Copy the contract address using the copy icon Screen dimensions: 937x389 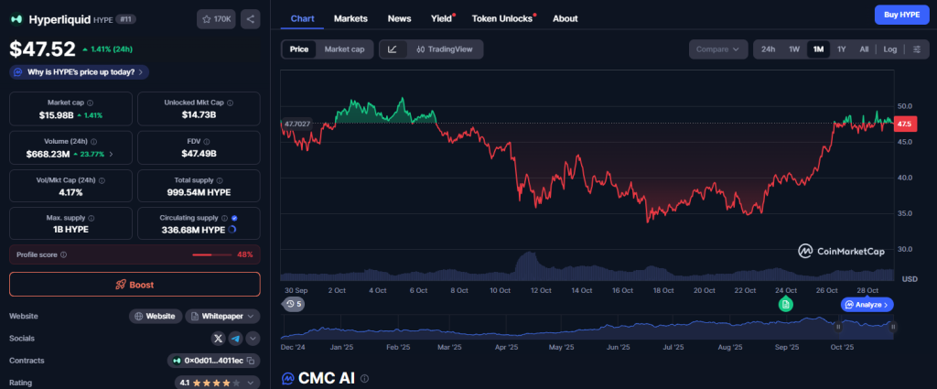(252, 361)
